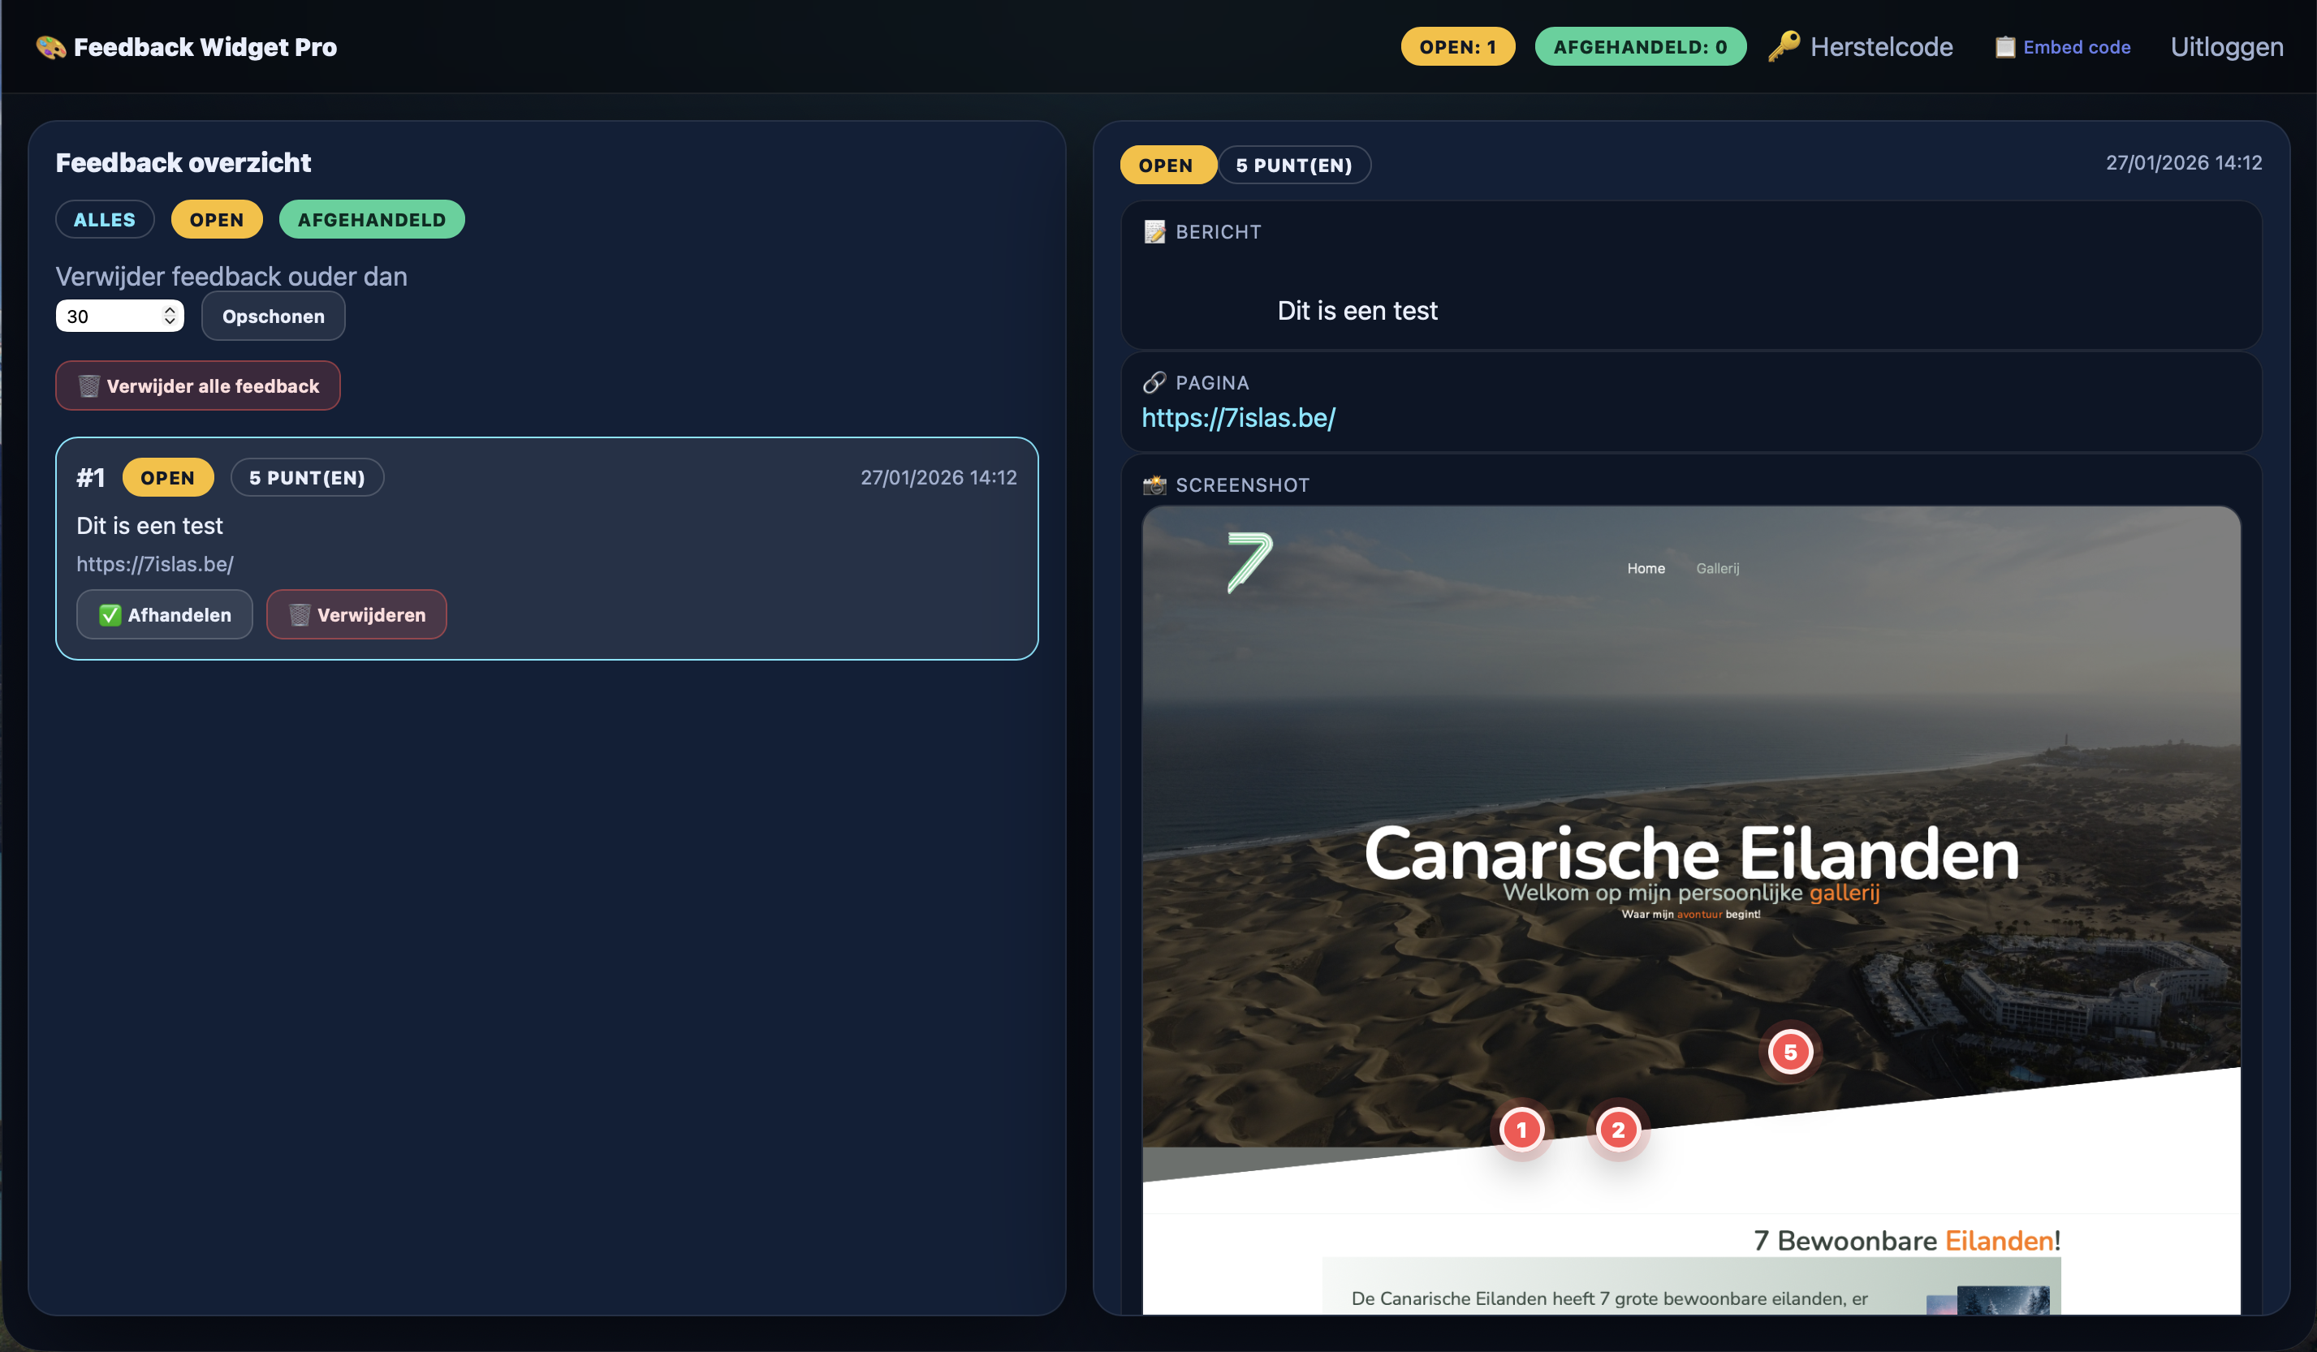This screenshot has width=2317, height=1352.
Task: Click annotation marker number 1 on screenshot
Action: 1521,1130
